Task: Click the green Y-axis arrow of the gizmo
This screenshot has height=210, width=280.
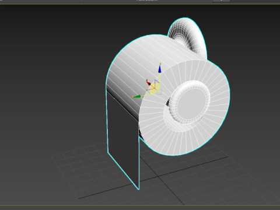Action: pos(137,96)
